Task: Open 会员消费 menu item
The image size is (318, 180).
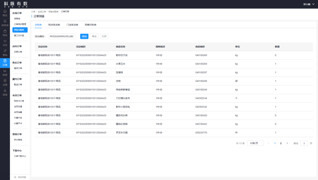Action: tap(18, 112)
